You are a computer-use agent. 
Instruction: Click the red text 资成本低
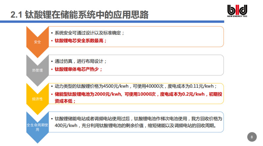pyautogui.click(x=65, y=101)
